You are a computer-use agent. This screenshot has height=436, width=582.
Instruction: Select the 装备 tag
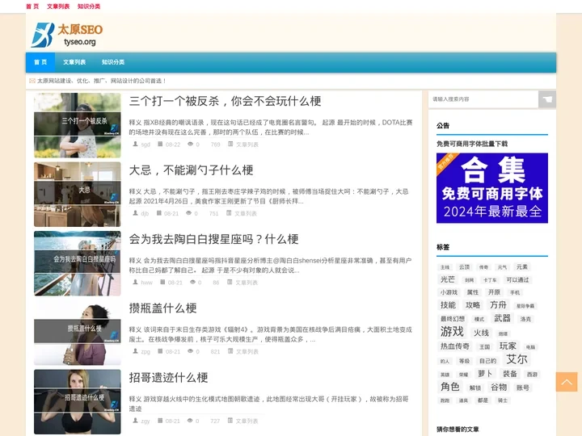pyautogui.click(x=509, y=374)
